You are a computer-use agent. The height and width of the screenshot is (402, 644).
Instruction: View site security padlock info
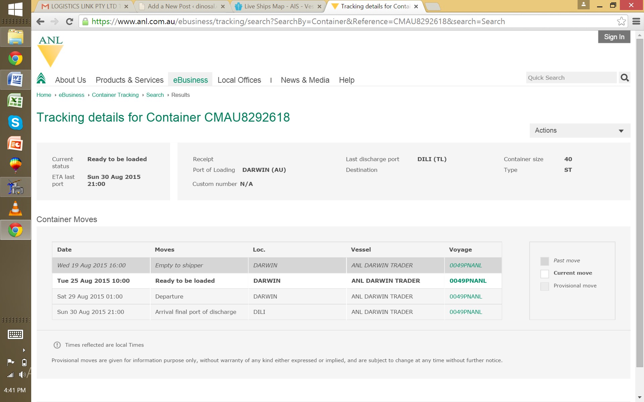[x=85, y=21]
